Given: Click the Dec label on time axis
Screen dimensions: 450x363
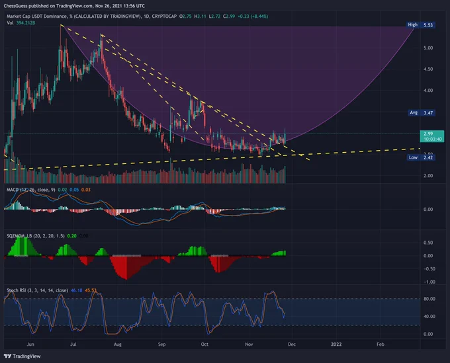Looking at the screenshot, I should coord(292,344).
